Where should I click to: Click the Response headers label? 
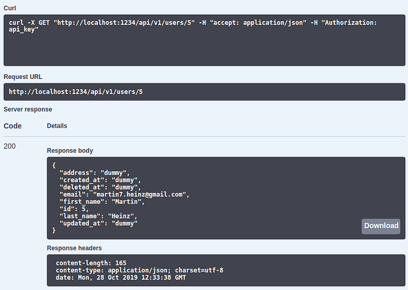pyautogui.click(x=74, y=248)
